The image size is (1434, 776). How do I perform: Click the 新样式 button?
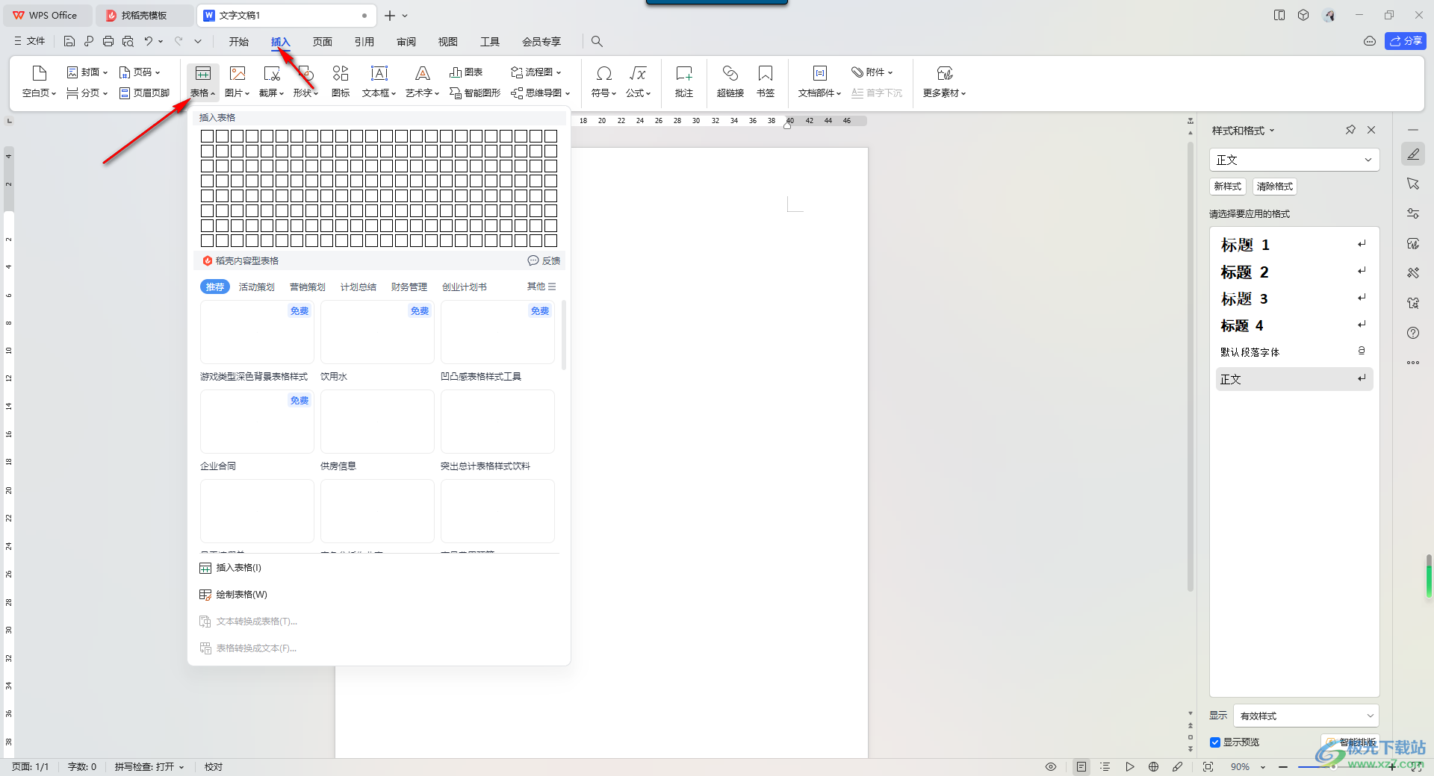[1228, 187]
